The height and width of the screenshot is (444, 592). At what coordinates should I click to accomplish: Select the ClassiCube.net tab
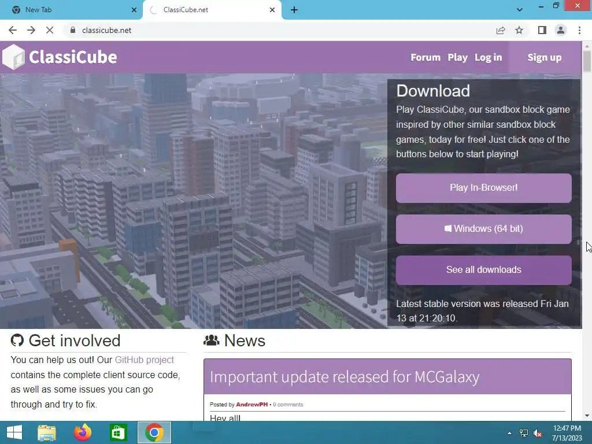pyautogui.click(x=212, y=10)
